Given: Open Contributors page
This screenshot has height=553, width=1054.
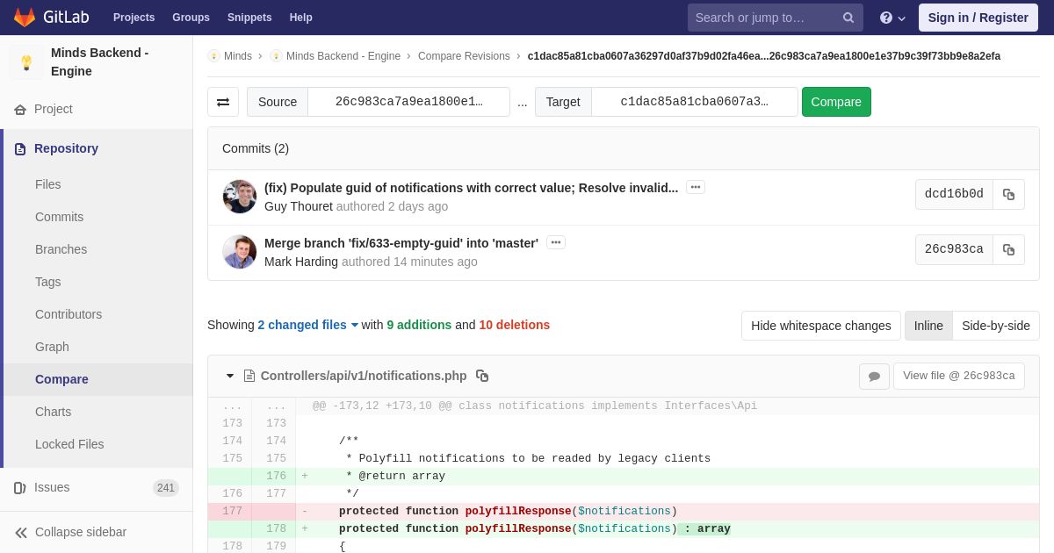Looking at the screenshot, I should click(x=69, y=314).
